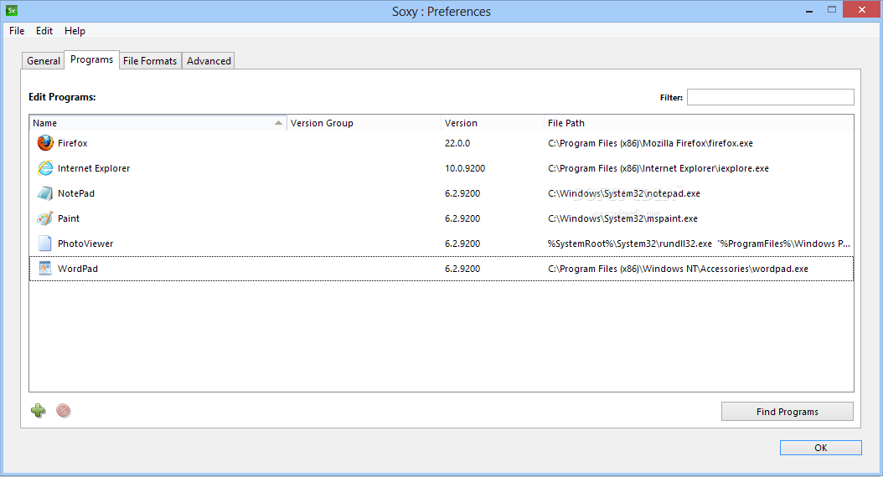The width and height of the screenshot is (883, 477).
Task: Open the Edit menu
Action: point(44,31)
